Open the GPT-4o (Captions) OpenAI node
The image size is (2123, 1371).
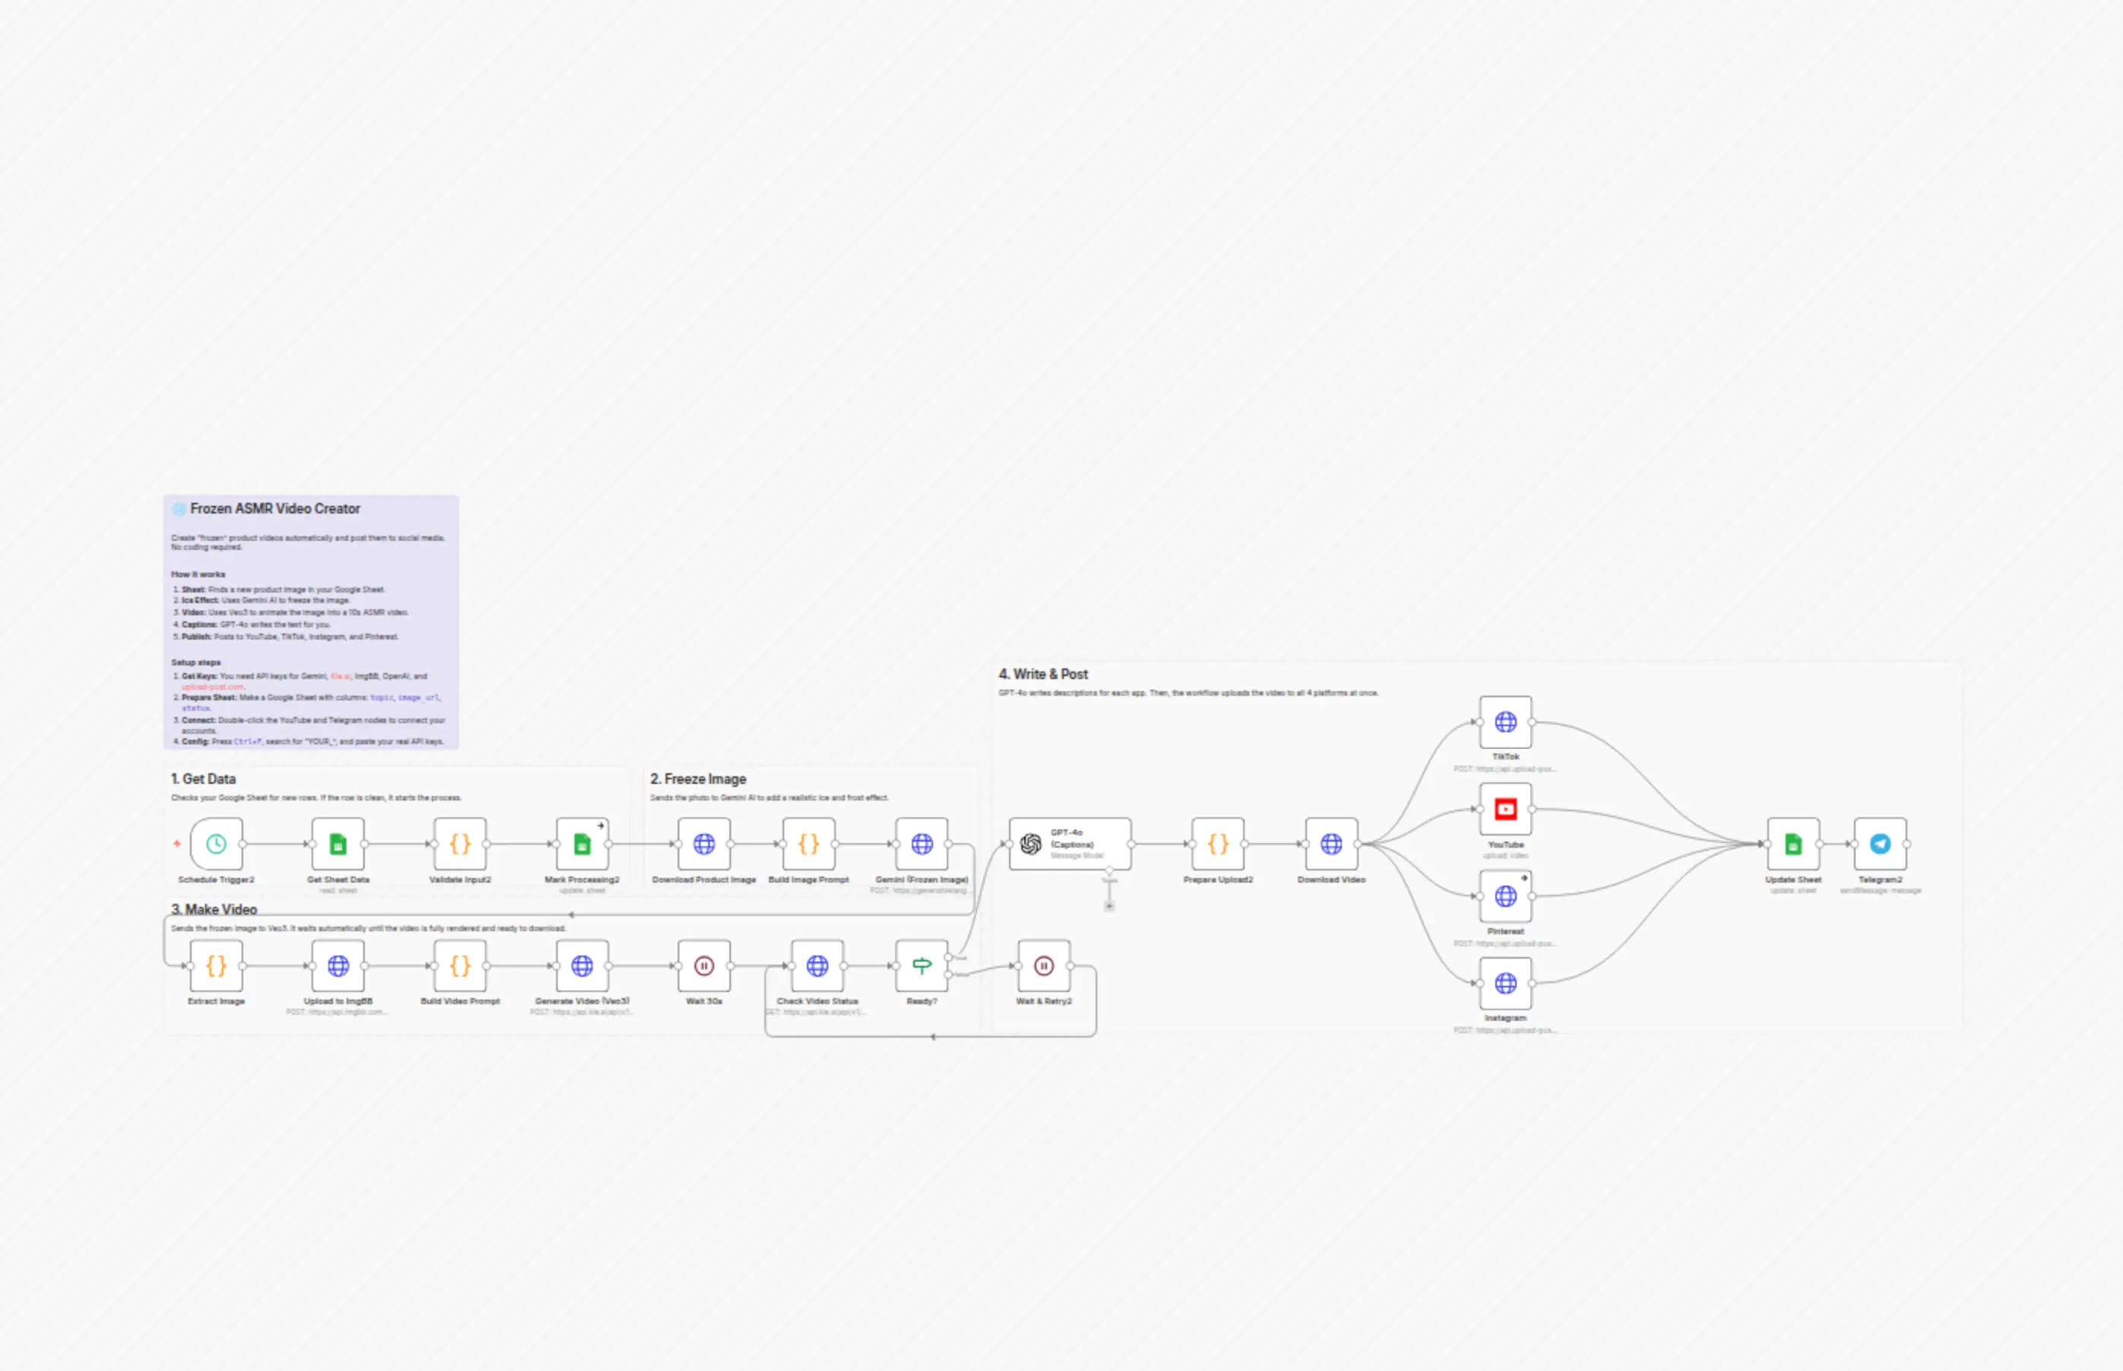(x=1071, y=844)
